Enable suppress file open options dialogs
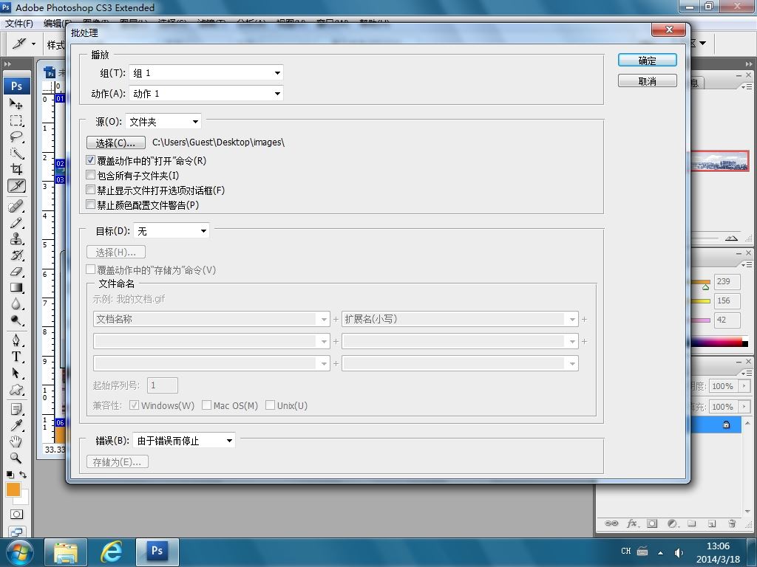The image size is (757, 567). click(x=90, y=190)
